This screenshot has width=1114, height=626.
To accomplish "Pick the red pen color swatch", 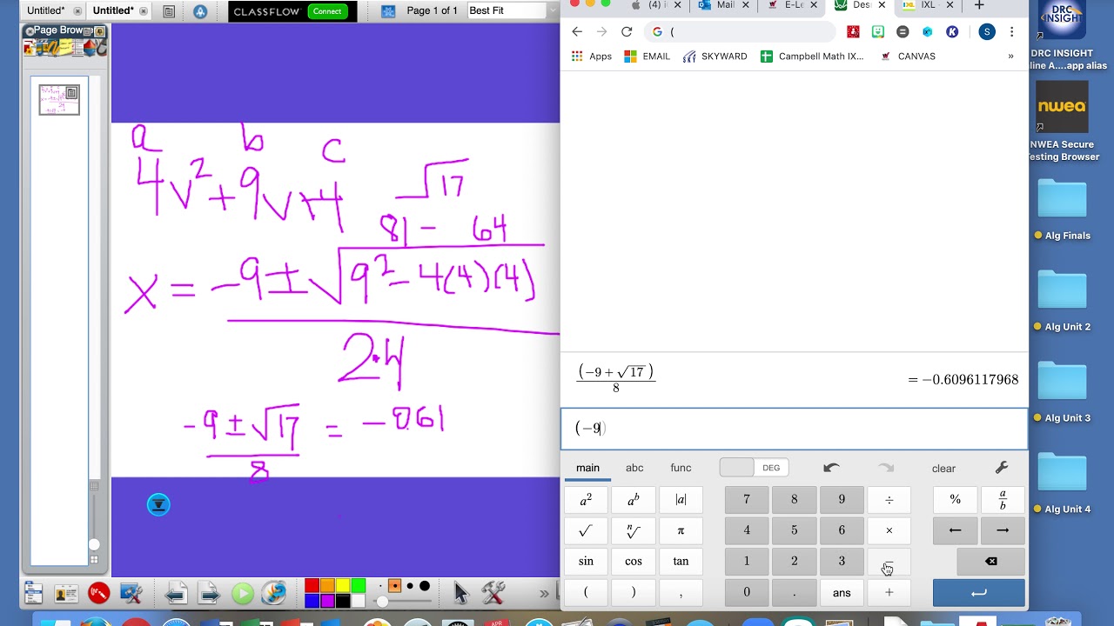I will click(x=312, y=586).
